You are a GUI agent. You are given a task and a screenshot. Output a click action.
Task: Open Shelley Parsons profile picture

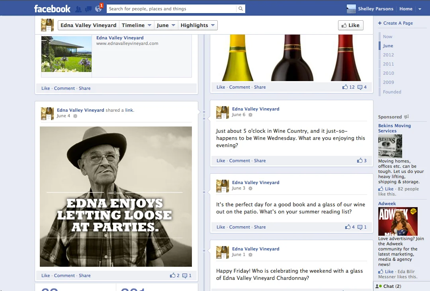[x=351, y=9]
